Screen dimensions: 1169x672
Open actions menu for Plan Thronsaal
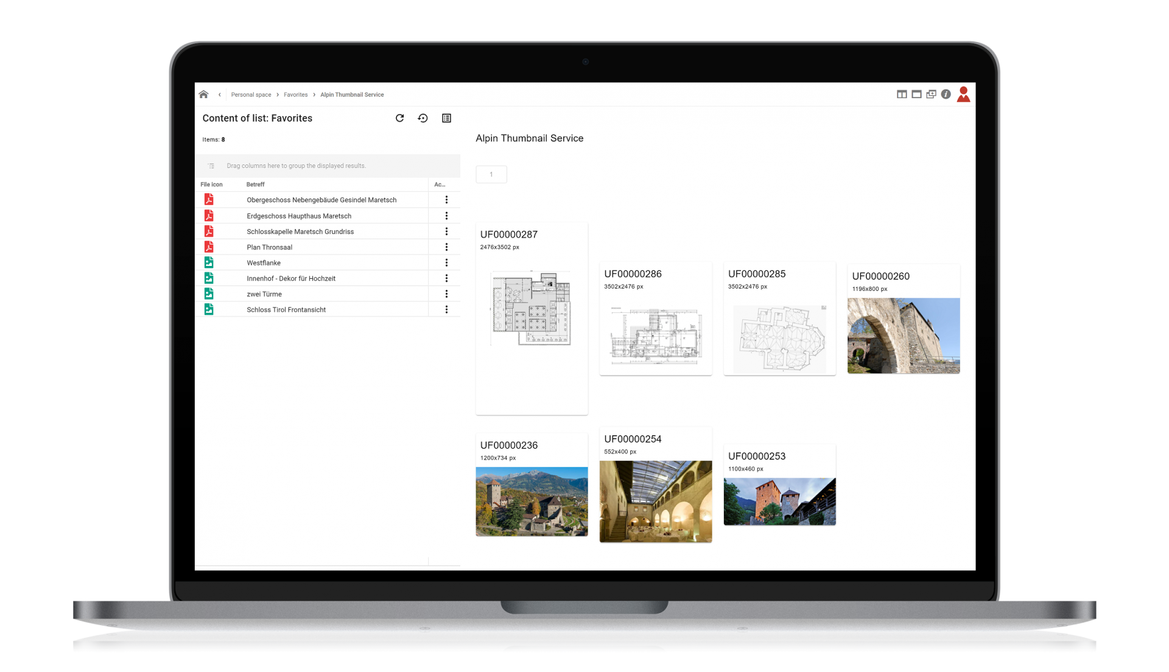click(x=446, y=247)
